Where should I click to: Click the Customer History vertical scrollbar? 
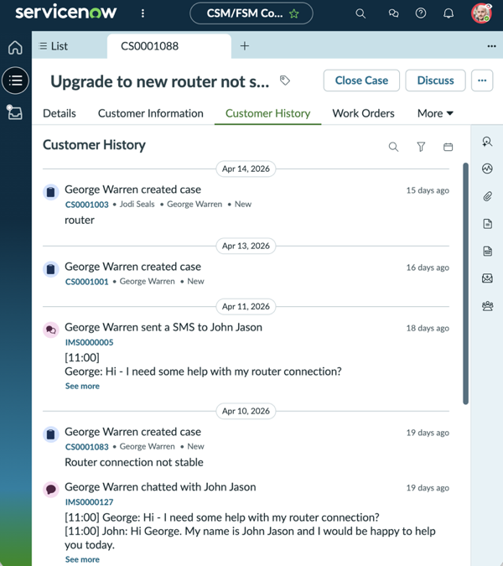coord(465,283)
